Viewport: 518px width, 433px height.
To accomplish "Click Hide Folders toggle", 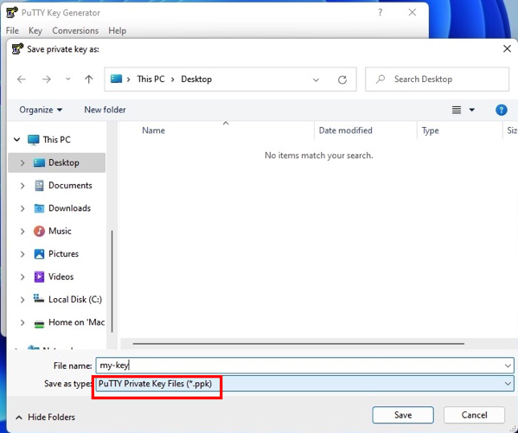I will (45, 417).
